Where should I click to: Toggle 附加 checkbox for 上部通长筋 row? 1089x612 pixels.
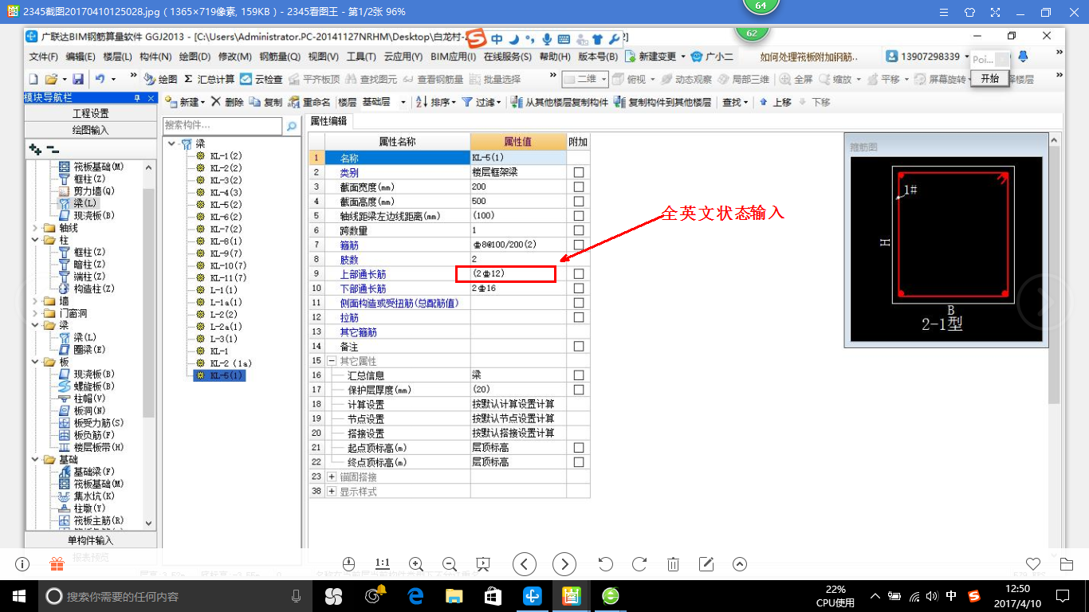click(x=579, y=273)
